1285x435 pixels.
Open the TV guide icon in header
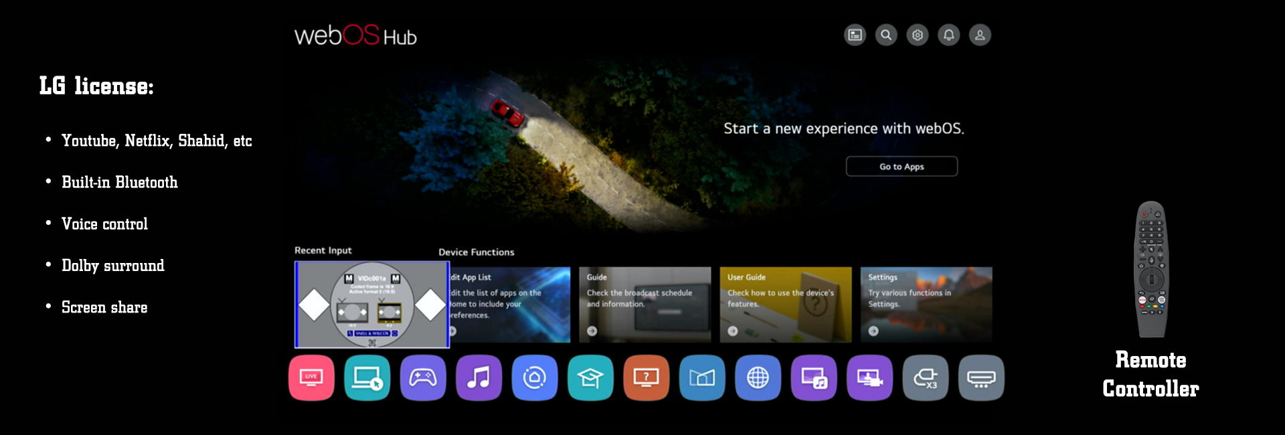(x=855, y=35)
